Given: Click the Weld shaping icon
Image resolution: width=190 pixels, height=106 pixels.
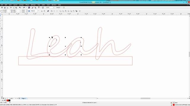Looking at the screenshot, I should click(x=60, y=11).
